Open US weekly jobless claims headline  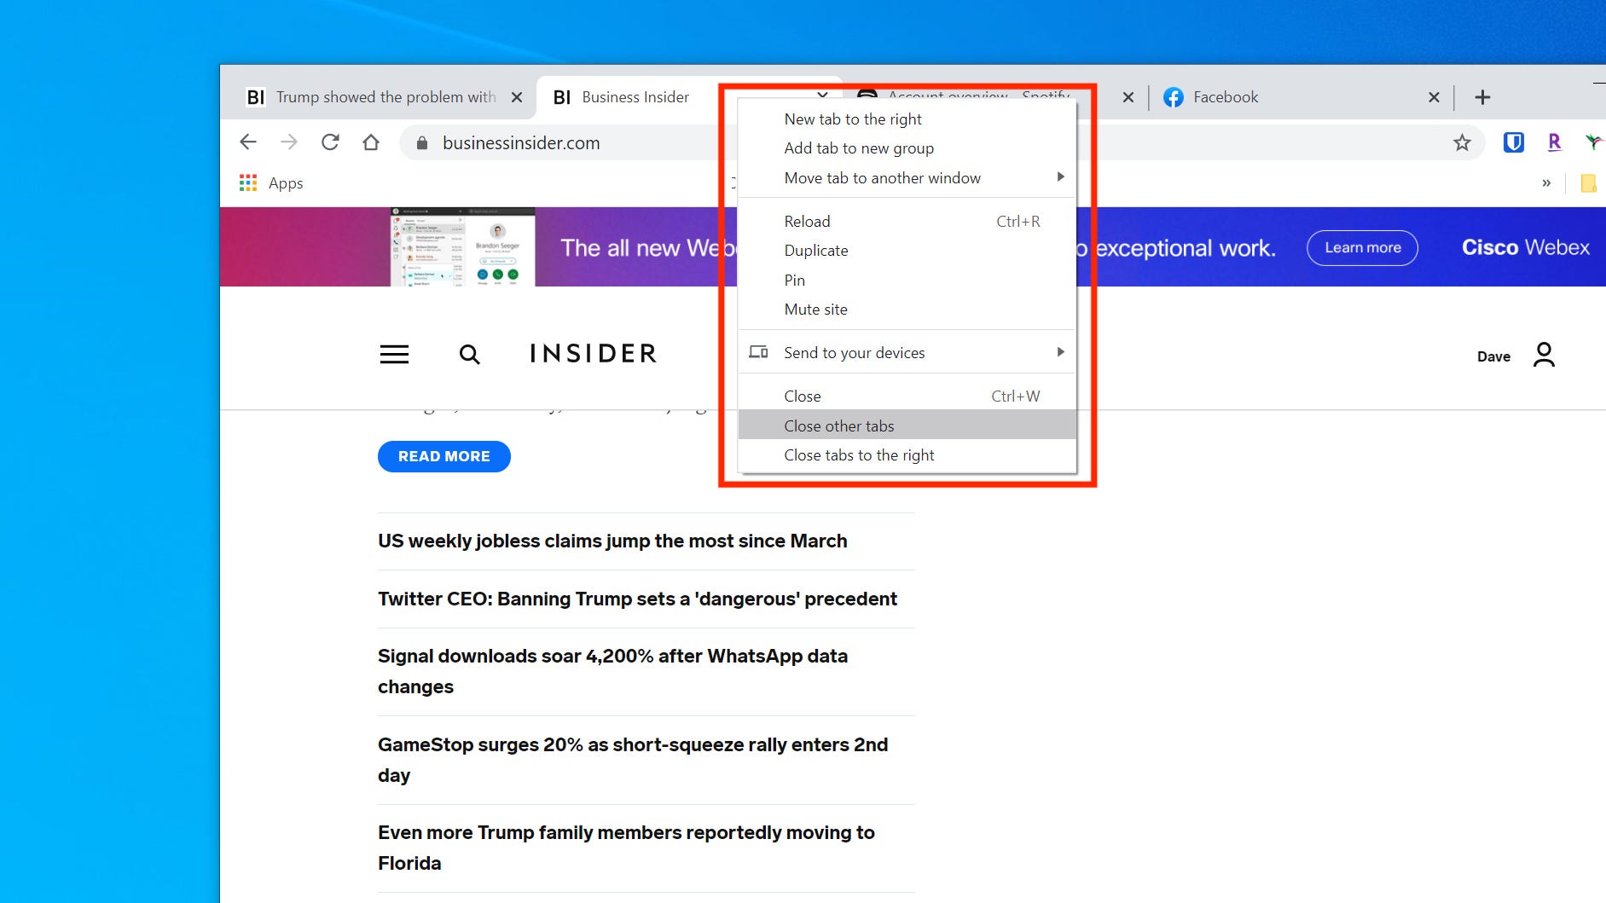[612, 541]
